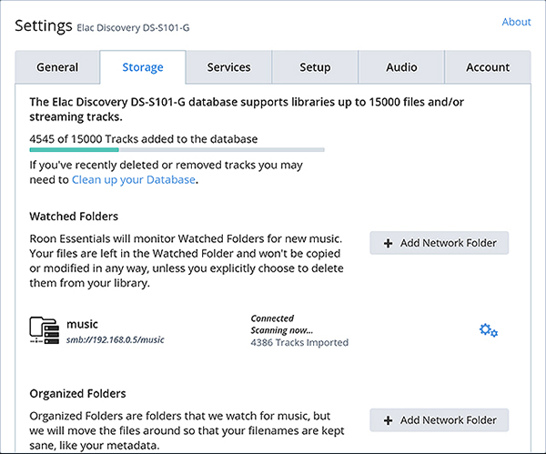Go to the Setup tab
Image resolution: width=546 pixels, height=454 pixels.
coord(315,67)
